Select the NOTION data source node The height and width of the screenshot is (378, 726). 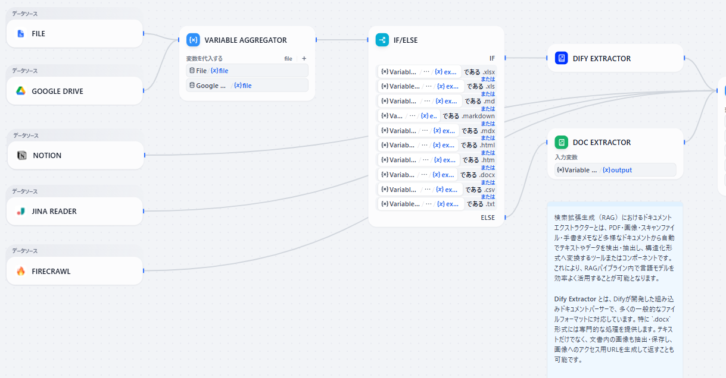click(x=76, y=155)
